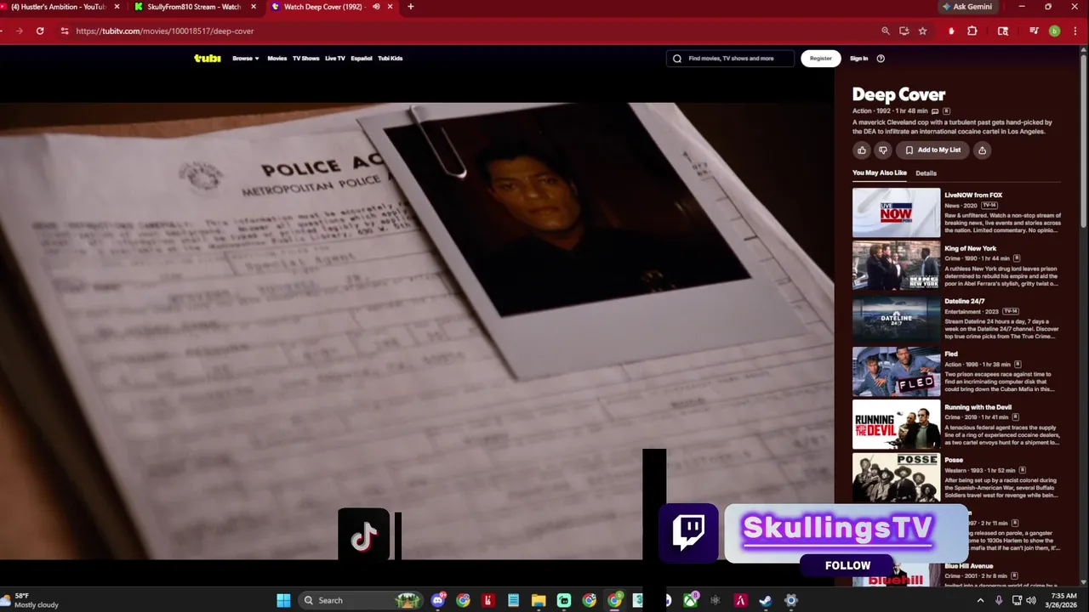
Task: Click the Register button
Action: click(821, 59)
